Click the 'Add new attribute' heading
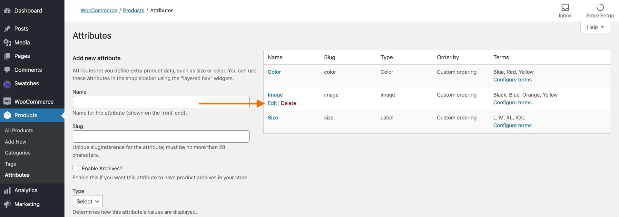 click(96, 58)
